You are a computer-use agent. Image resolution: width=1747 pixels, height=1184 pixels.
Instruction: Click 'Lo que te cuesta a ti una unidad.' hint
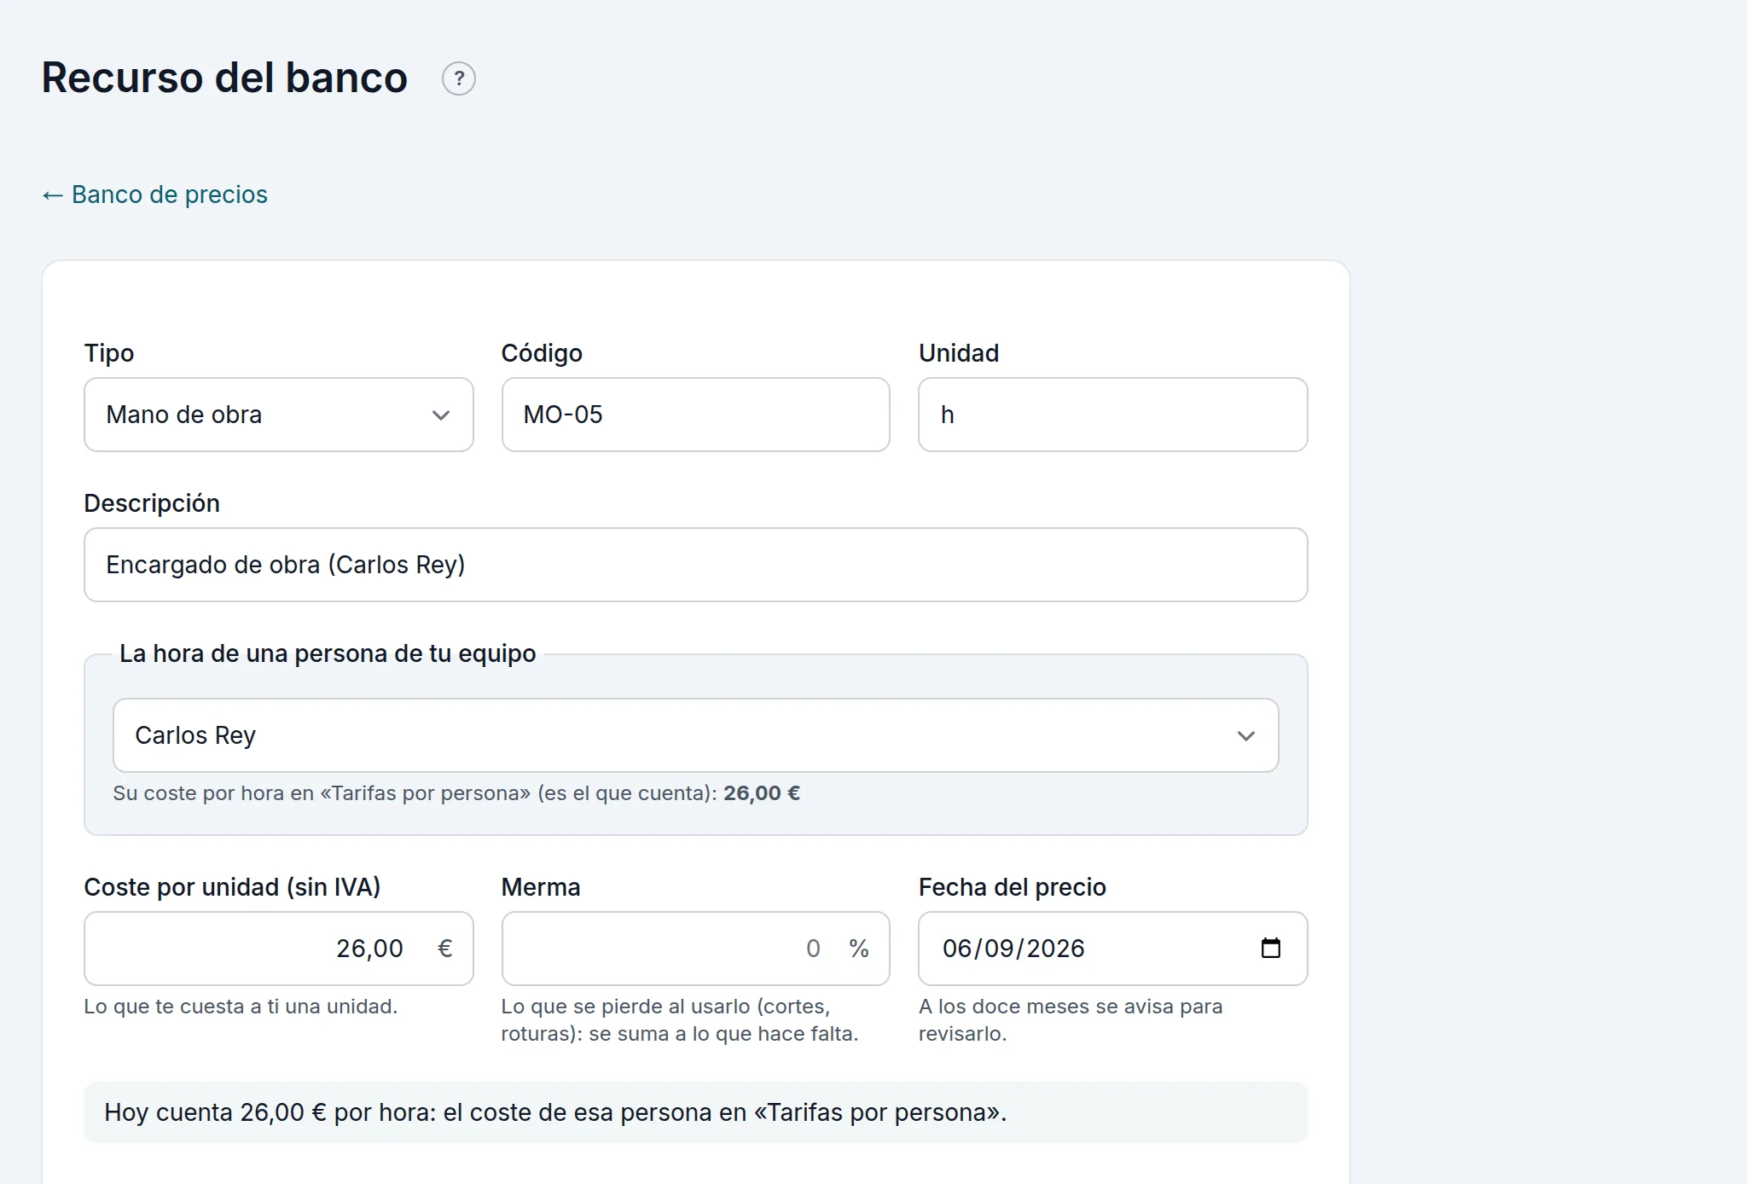click(241, 1007)
